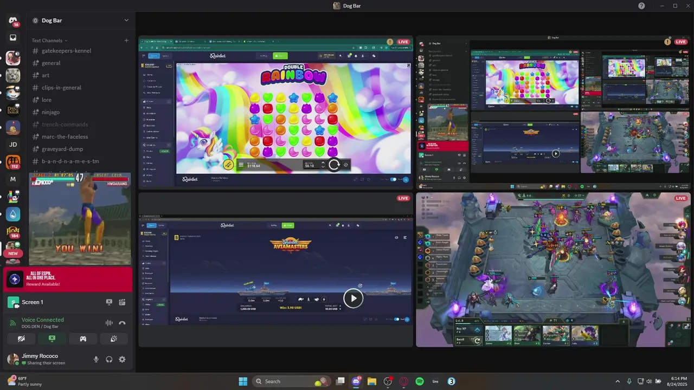Click the Windows Start button
This screenshot has width=694, height=390.
click(x=243, y=381)
